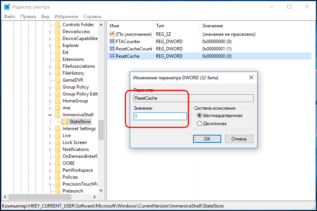Expand the Explorer key arrow
The width and height of the screenshot is (317, 211).
tap(50, 46)
